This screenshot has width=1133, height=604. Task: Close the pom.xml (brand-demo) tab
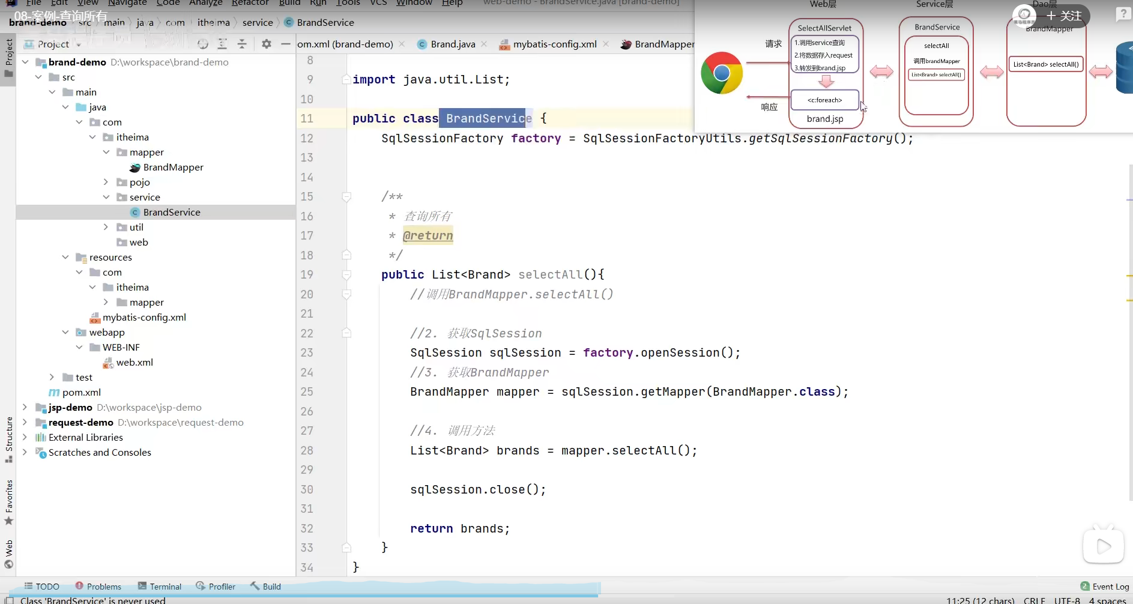[x=402, y=44]
